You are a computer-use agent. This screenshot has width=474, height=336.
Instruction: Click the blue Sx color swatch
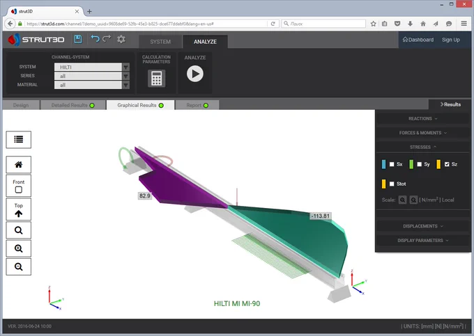coord(383,164)
